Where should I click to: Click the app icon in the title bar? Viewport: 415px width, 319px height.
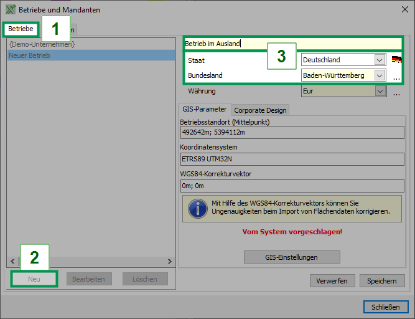pyautogui.click(x=10, y=10)
